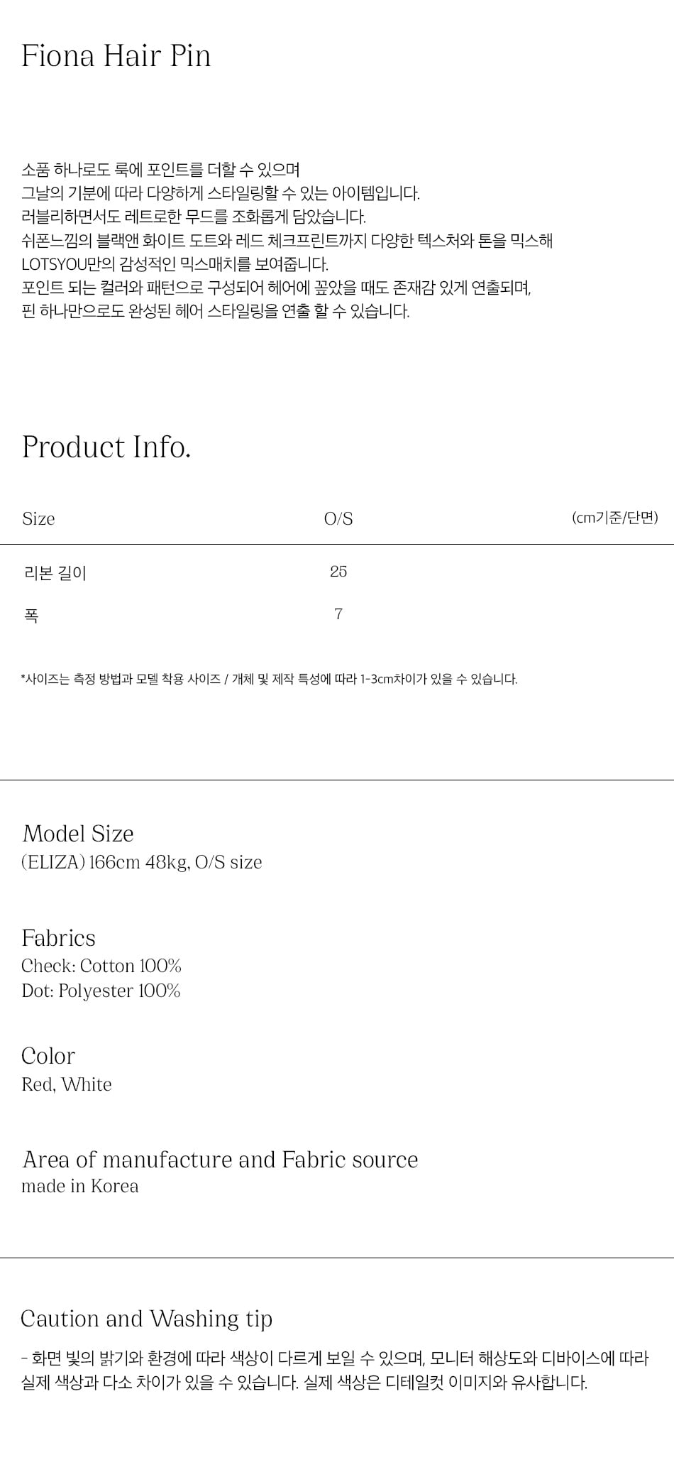
Task: Select the Check: Cotton 100% line
Action: [x=101, y=966]
